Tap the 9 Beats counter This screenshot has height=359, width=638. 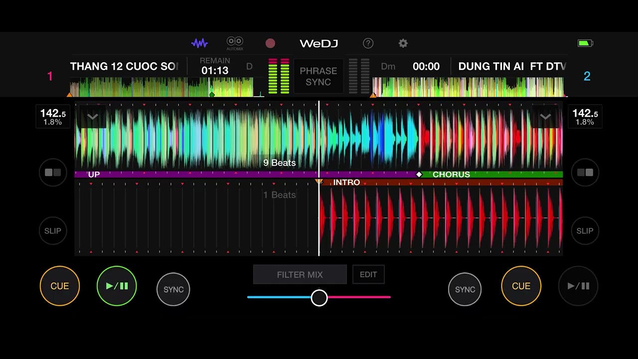[280, 163]
